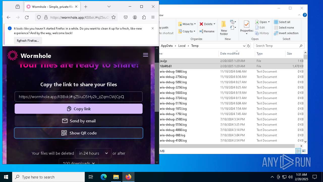Open File Explorer from taskbar
The image size is (323, 182).
click(116, 177)
